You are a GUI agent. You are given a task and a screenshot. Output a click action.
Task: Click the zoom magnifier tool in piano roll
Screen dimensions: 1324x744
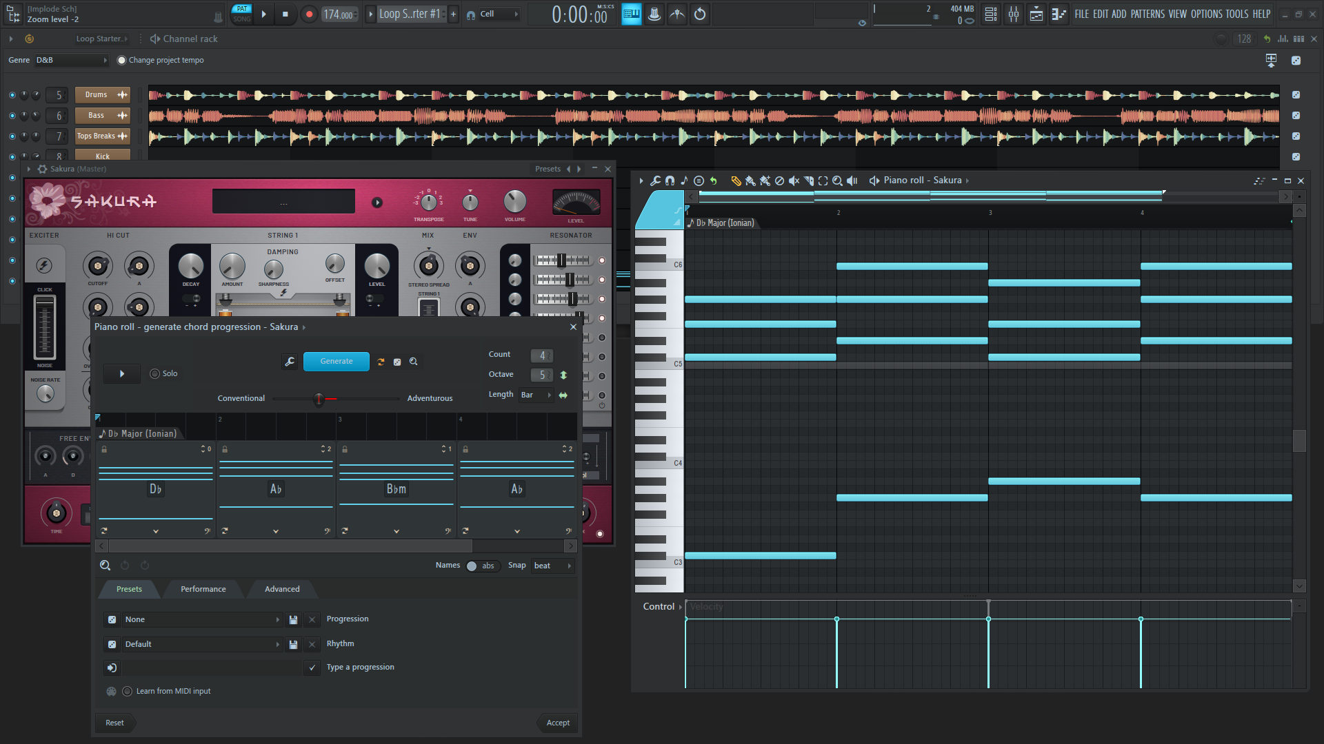point(837,180)
